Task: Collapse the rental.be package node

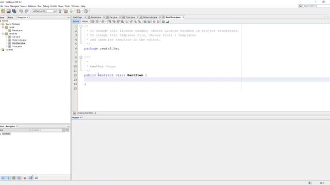Action: tap(3, 33)
